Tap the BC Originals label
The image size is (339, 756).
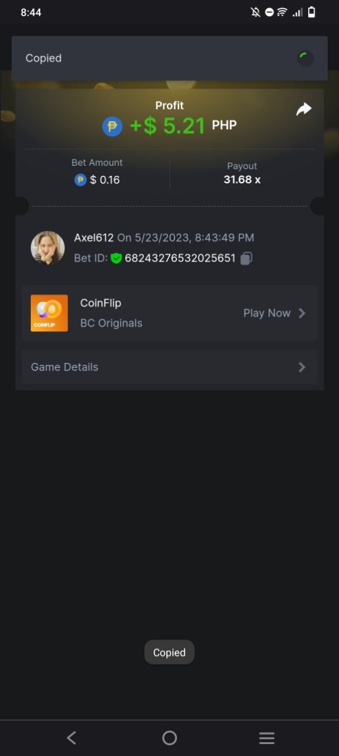coord(111,323)
